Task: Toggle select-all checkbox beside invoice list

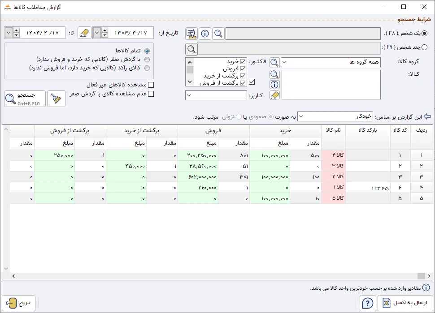Action: (252, 81)
